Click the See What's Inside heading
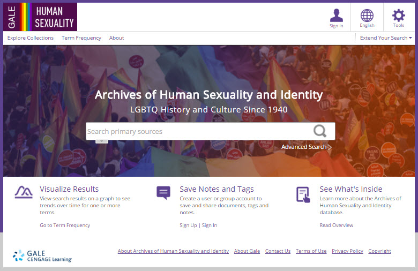Image resolution: width=418 pixels, height=271 pixels. click(351, 189)
